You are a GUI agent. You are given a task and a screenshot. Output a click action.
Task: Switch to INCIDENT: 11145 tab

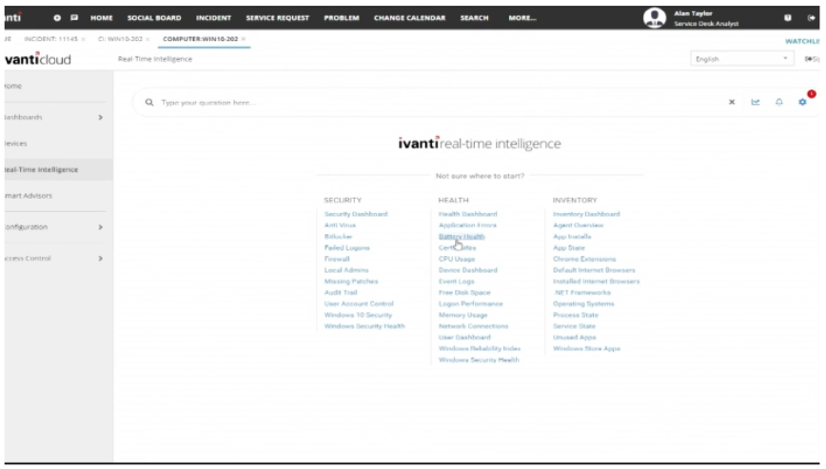point(50,39)
